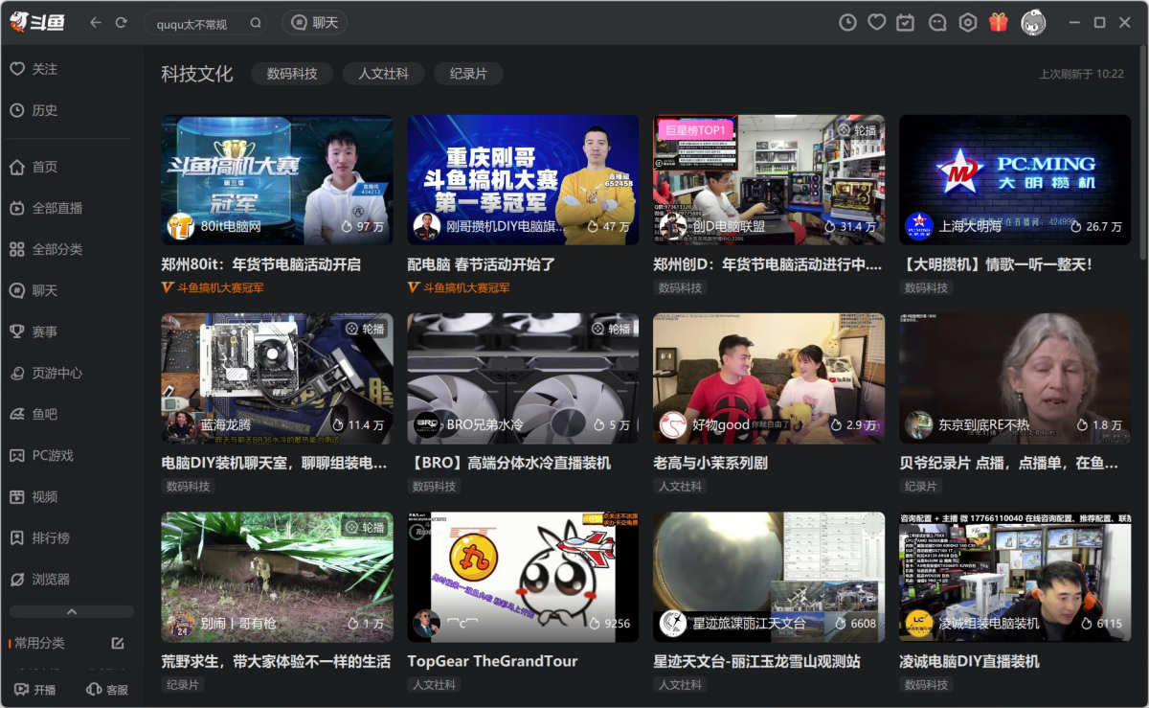Select the 数码科技 category tab
The image size is (1149, 708).
click(292, 74)
